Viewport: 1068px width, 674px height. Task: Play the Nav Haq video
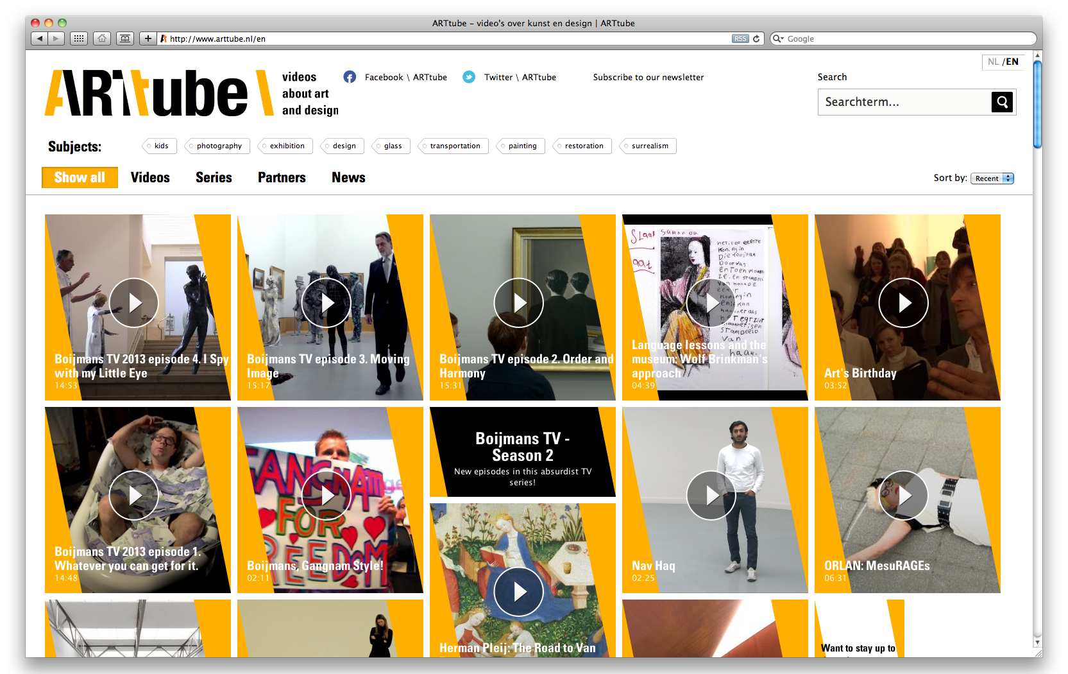pos(711,496)
